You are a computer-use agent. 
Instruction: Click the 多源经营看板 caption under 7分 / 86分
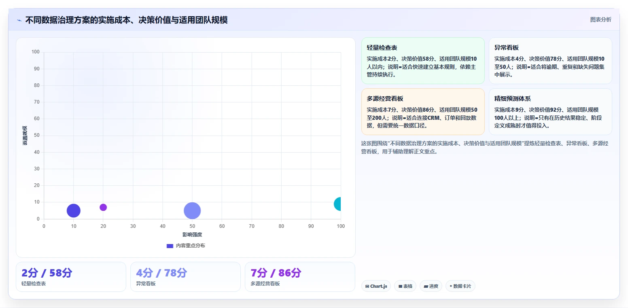click(265, 284)
